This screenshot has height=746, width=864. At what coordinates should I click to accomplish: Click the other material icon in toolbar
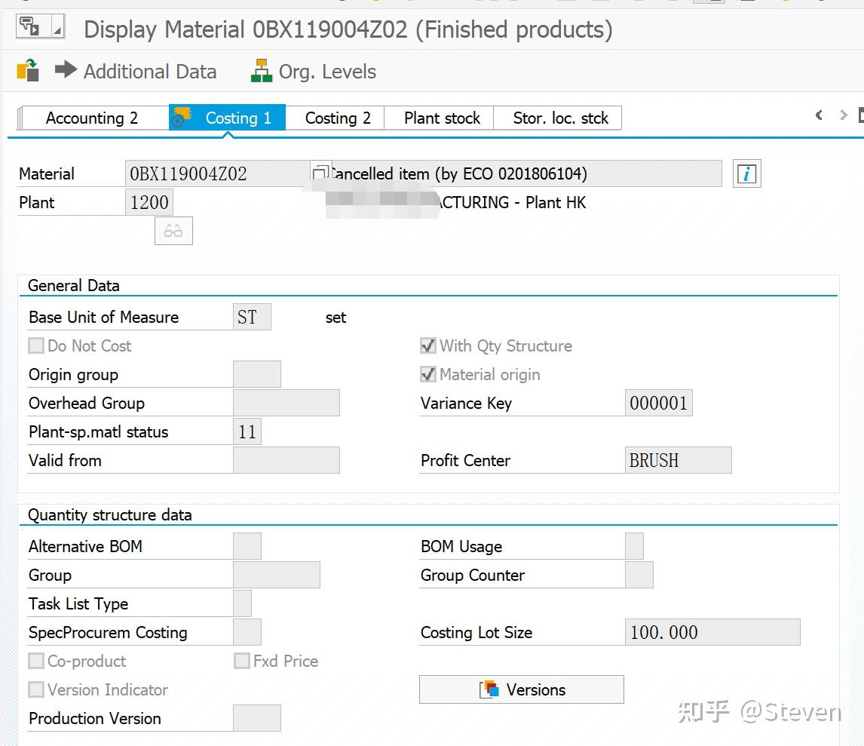28,71
